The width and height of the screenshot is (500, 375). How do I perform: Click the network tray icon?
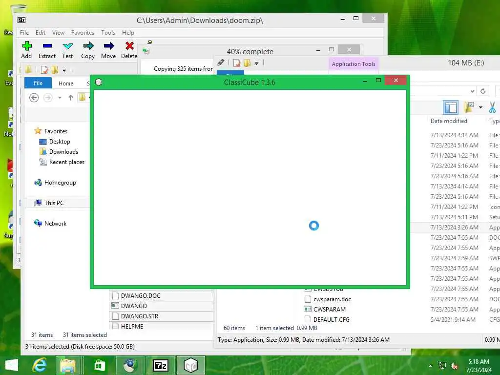[442, 366]
